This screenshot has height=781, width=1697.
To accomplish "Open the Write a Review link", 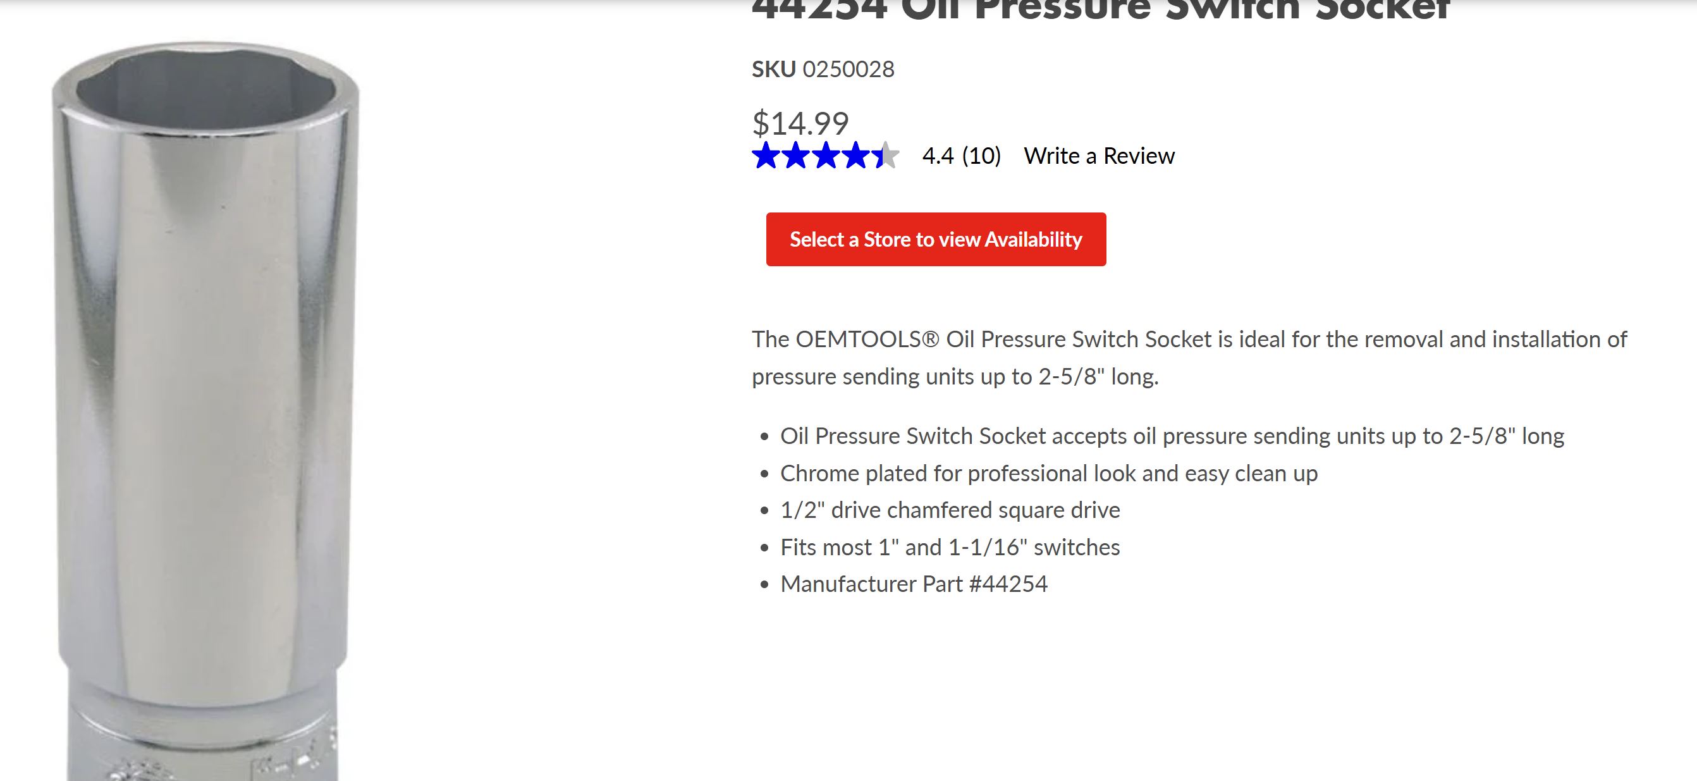I will [x=1099, y=156].
